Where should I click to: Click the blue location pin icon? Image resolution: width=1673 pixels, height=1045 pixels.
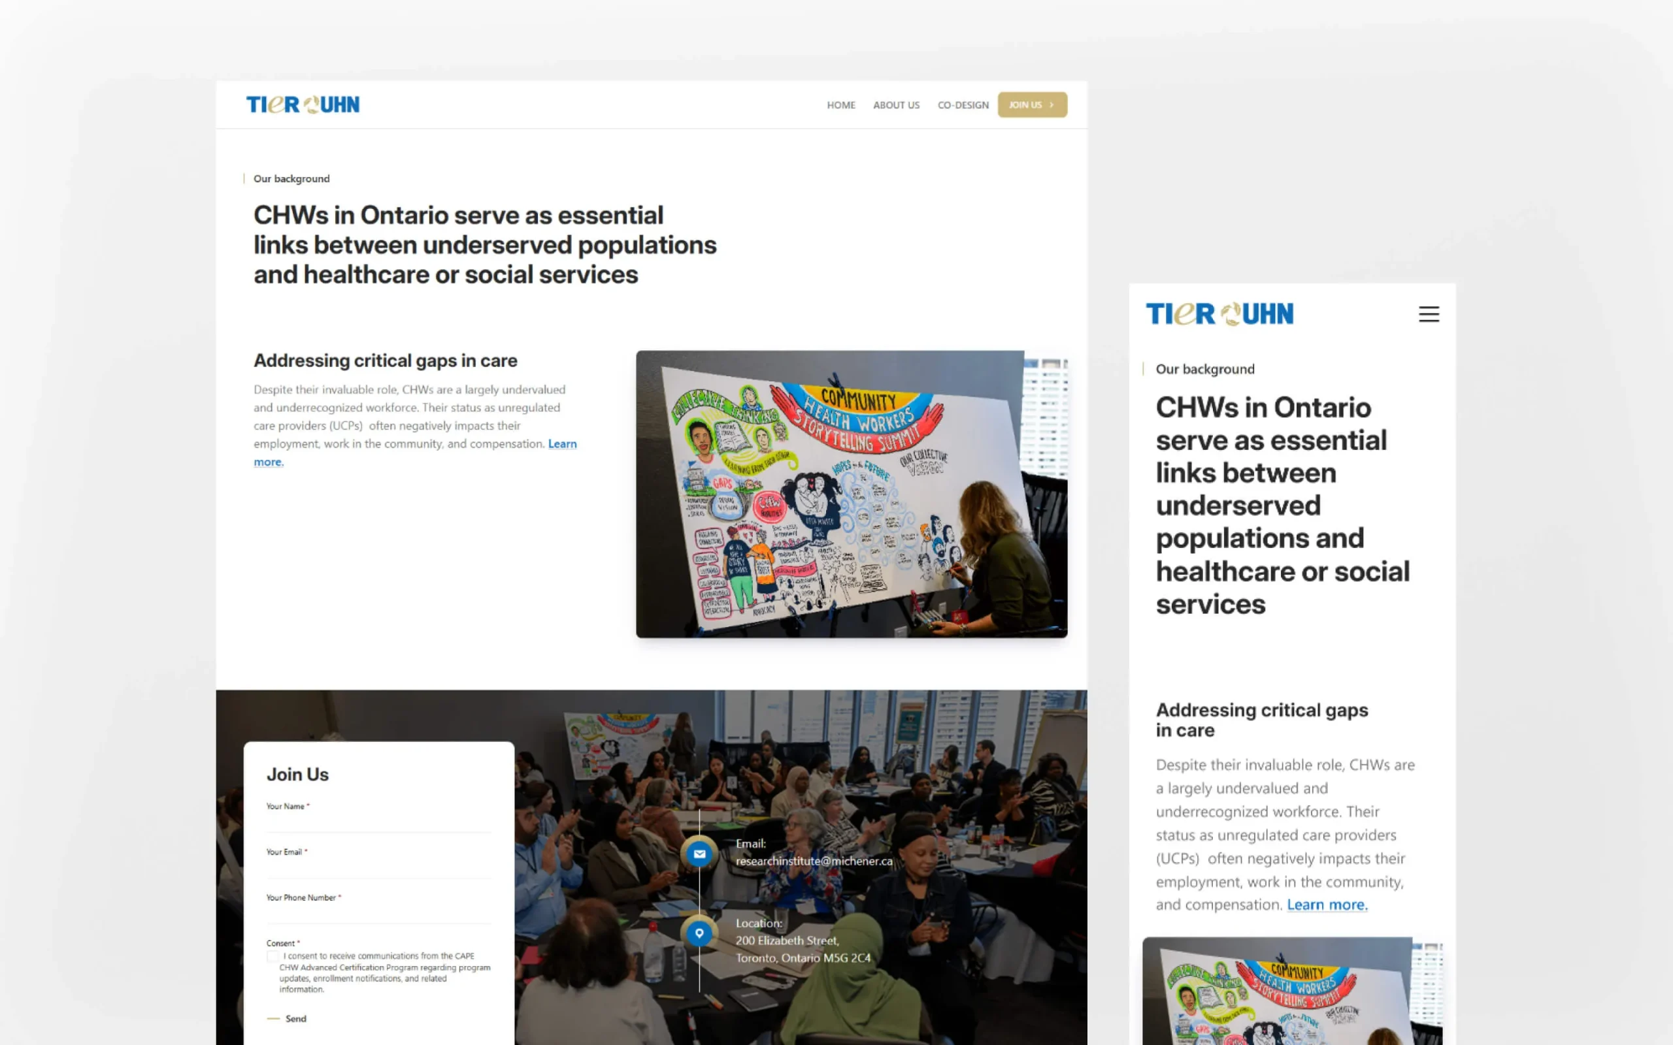tap(699, 933)
